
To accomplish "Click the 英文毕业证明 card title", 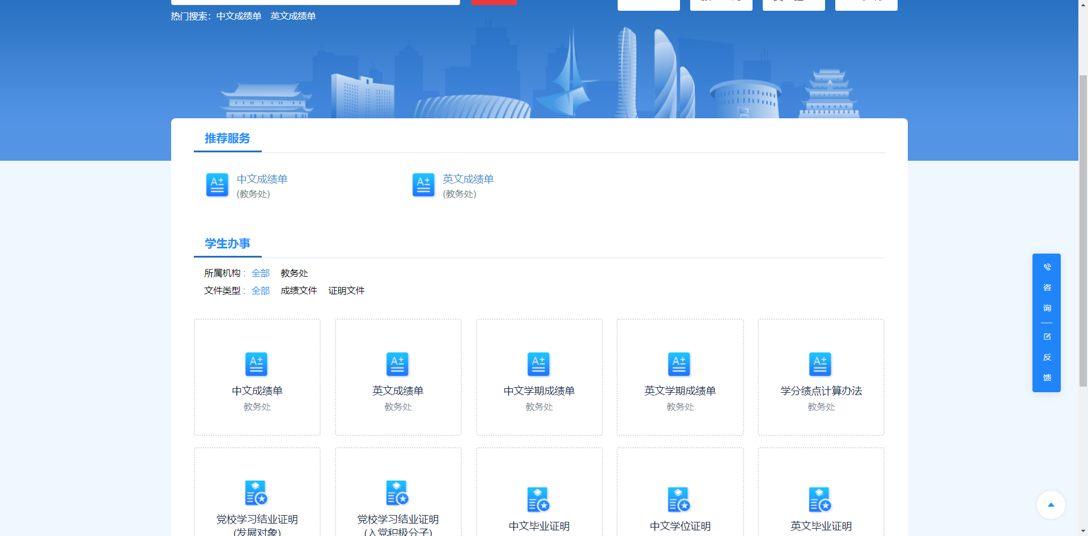I will pos(821,526).
